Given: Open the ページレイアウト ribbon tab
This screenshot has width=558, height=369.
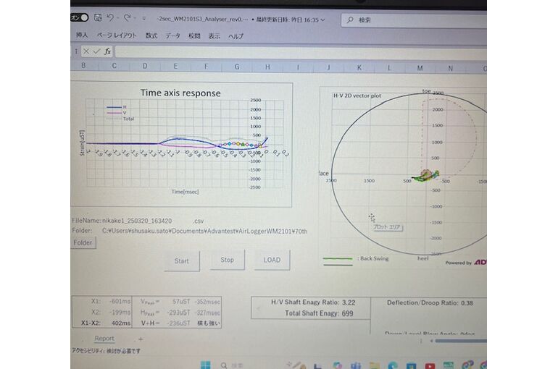Looking at the screenshot, I should click(x=116, y=35).
